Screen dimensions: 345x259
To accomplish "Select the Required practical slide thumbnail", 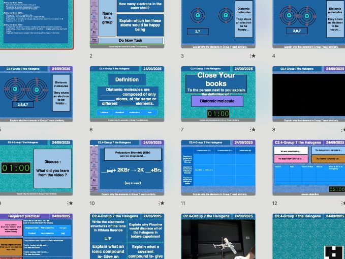I will [x=36, y=237].
